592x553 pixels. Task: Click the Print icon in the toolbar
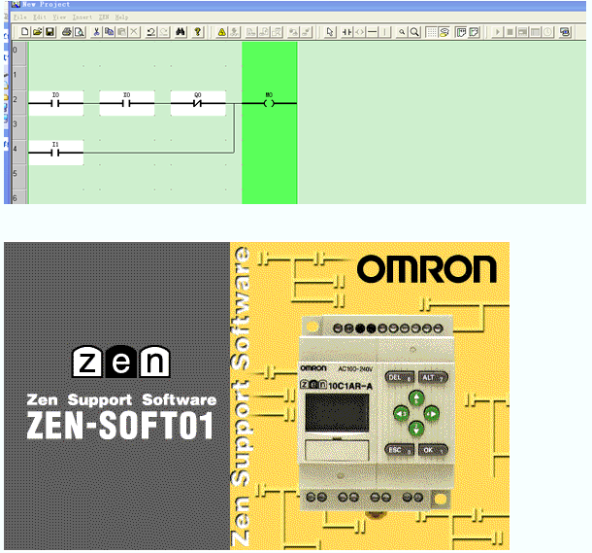click(66, 32)
